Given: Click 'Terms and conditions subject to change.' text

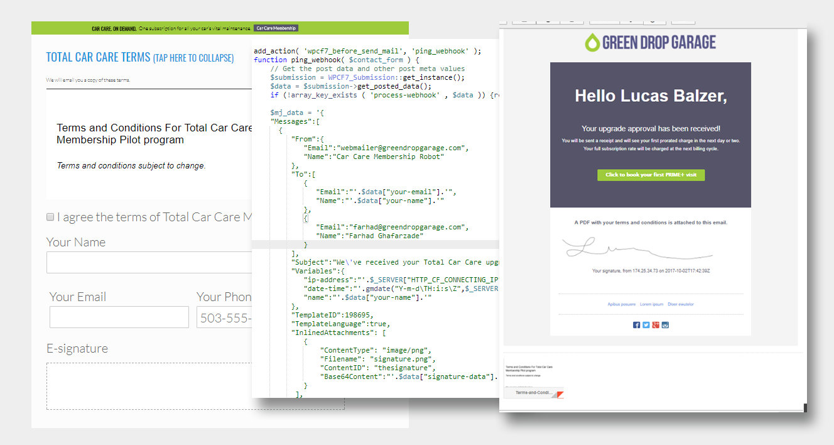Looking at the screenshot, I should (131, 166).
